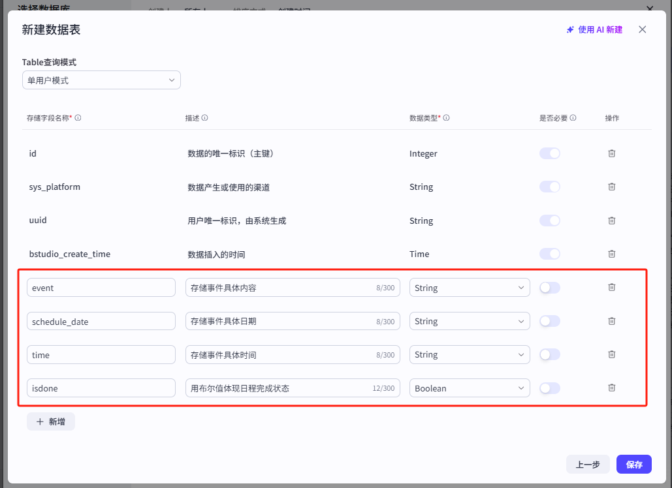Open String type dropdown for time field
The image size is (672, 488).
469,355
